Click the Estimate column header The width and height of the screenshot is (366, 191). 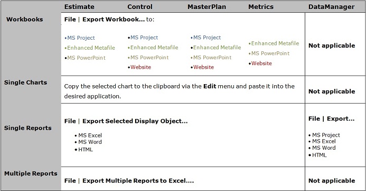click(79, 7)
